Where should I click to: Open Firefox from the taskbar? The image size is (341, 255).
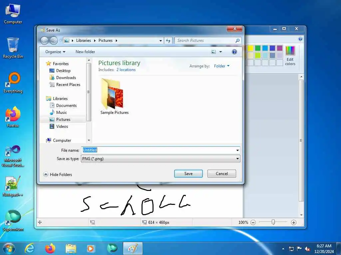(50, 248)
